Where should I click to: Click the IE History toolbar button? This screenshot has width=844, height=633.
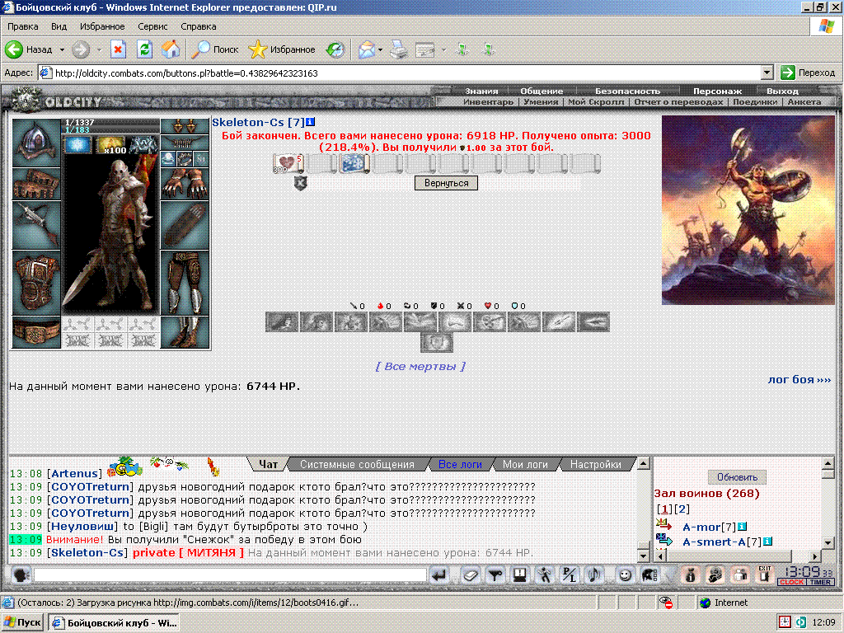coord(336,49)
